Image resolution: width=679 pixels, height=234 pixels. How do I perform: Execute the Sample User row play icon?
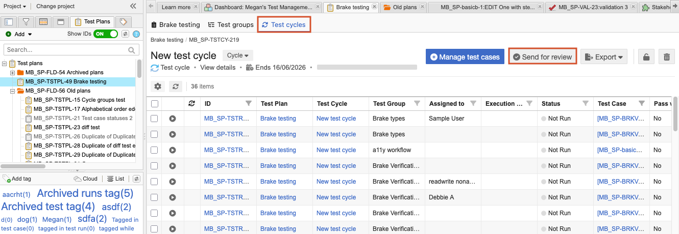(173, 119)
